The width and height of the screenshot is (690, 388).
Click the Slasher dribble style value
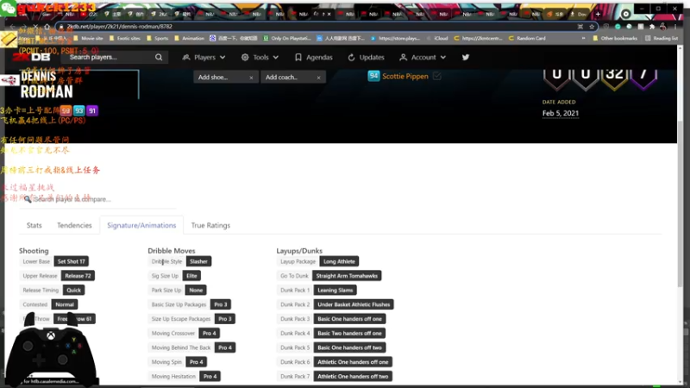coord(198,261)
